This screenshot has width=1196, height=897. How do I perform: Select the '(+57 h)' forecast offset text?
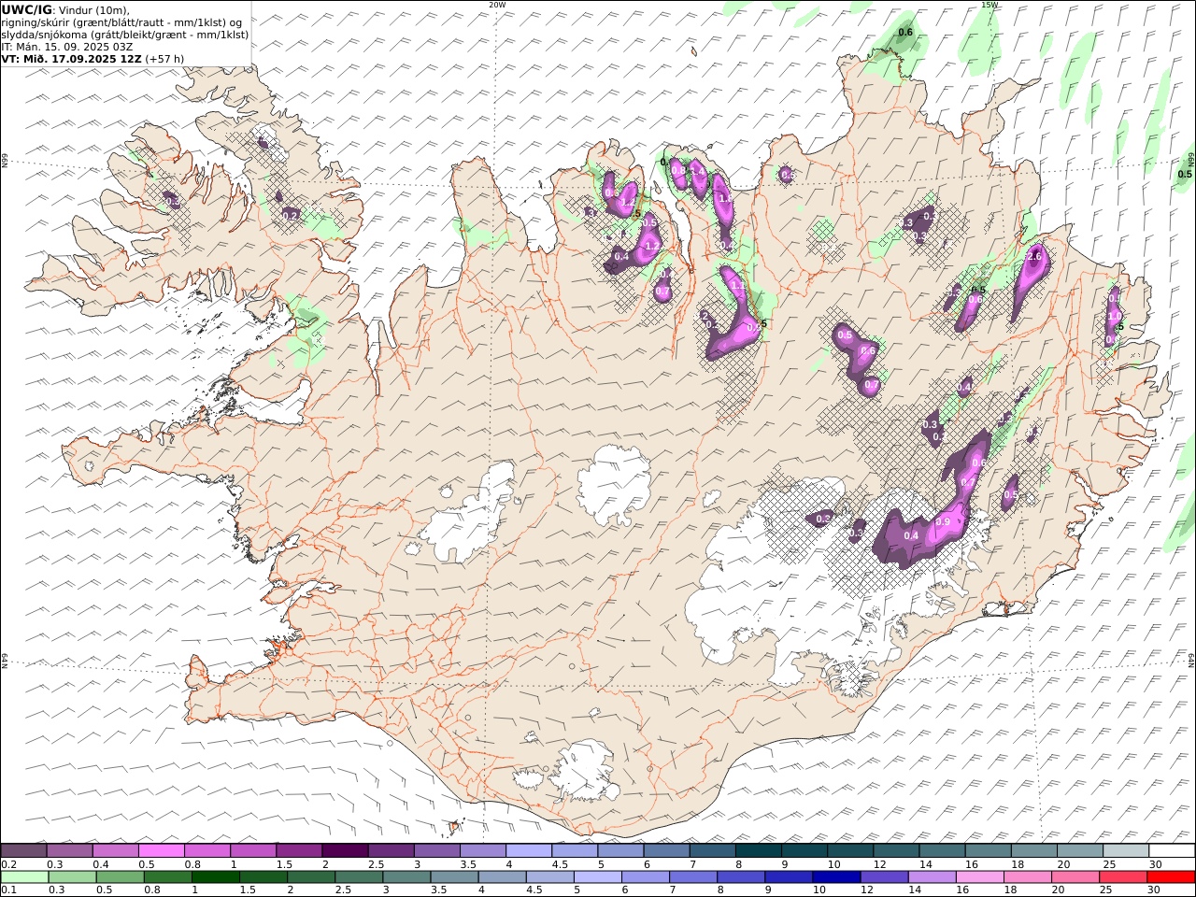point(165,58)
